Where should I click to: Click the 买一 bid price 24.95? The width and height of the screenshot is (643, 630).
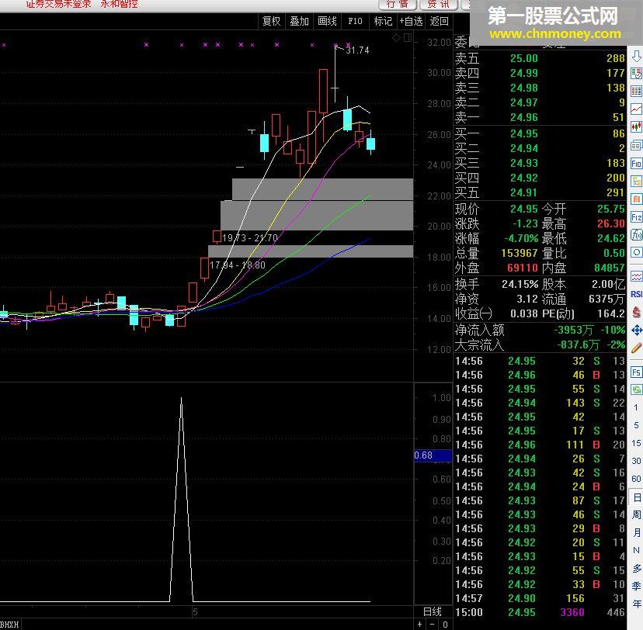point(523,133)
